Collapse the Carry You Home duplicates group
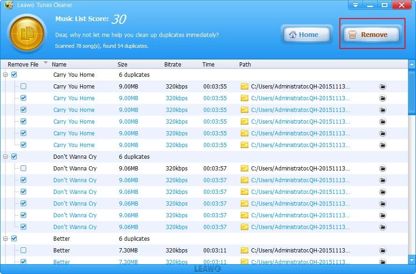The width and height of the screenshot is (416, 274). point(6,74)
